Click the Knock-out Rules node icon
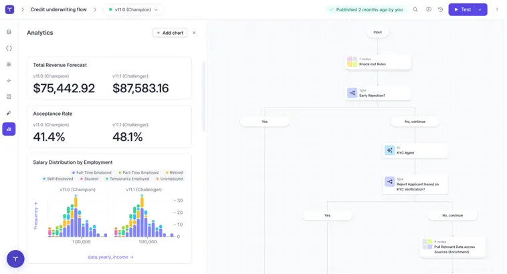Viewport: 507px width, 274px height. (352, 61)
